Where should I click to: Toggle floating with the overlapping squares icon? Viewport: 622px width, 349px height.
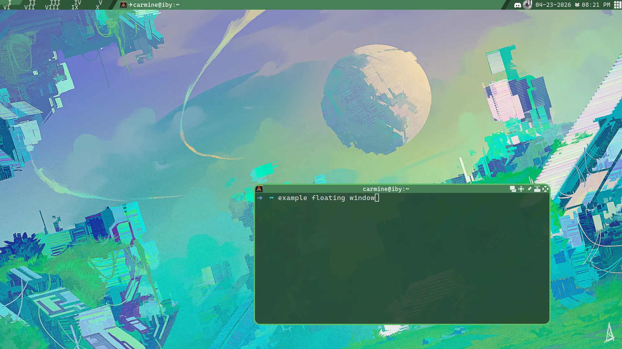513,189
